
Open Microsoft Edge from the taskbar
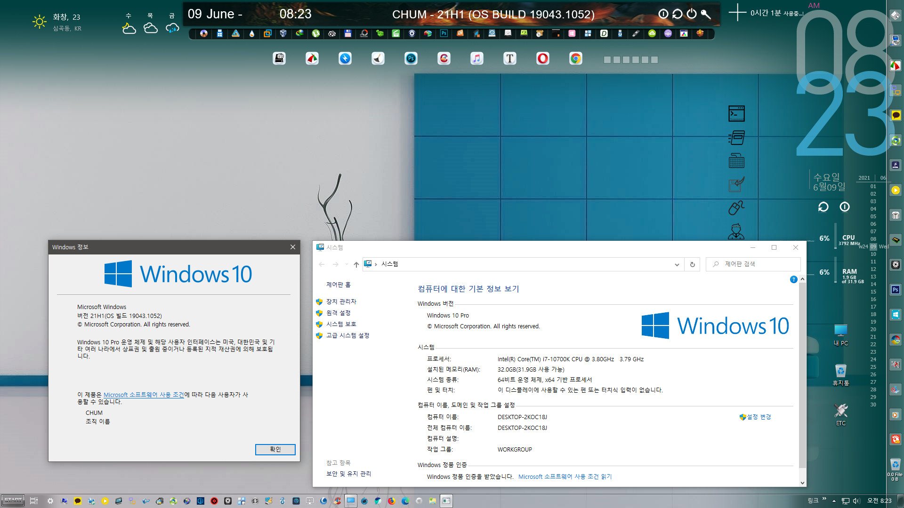coord(405,501)
